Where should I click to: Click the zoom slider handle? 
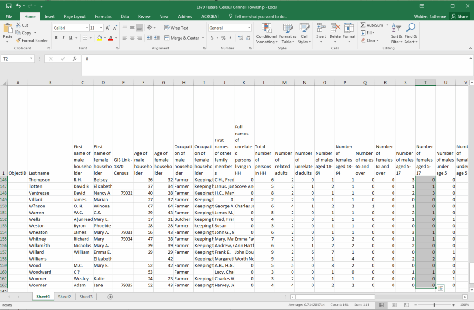pos(434,305)
